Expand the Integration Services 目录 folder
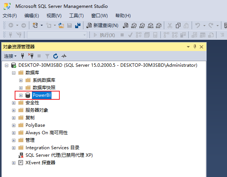 (x=14, y=148)
